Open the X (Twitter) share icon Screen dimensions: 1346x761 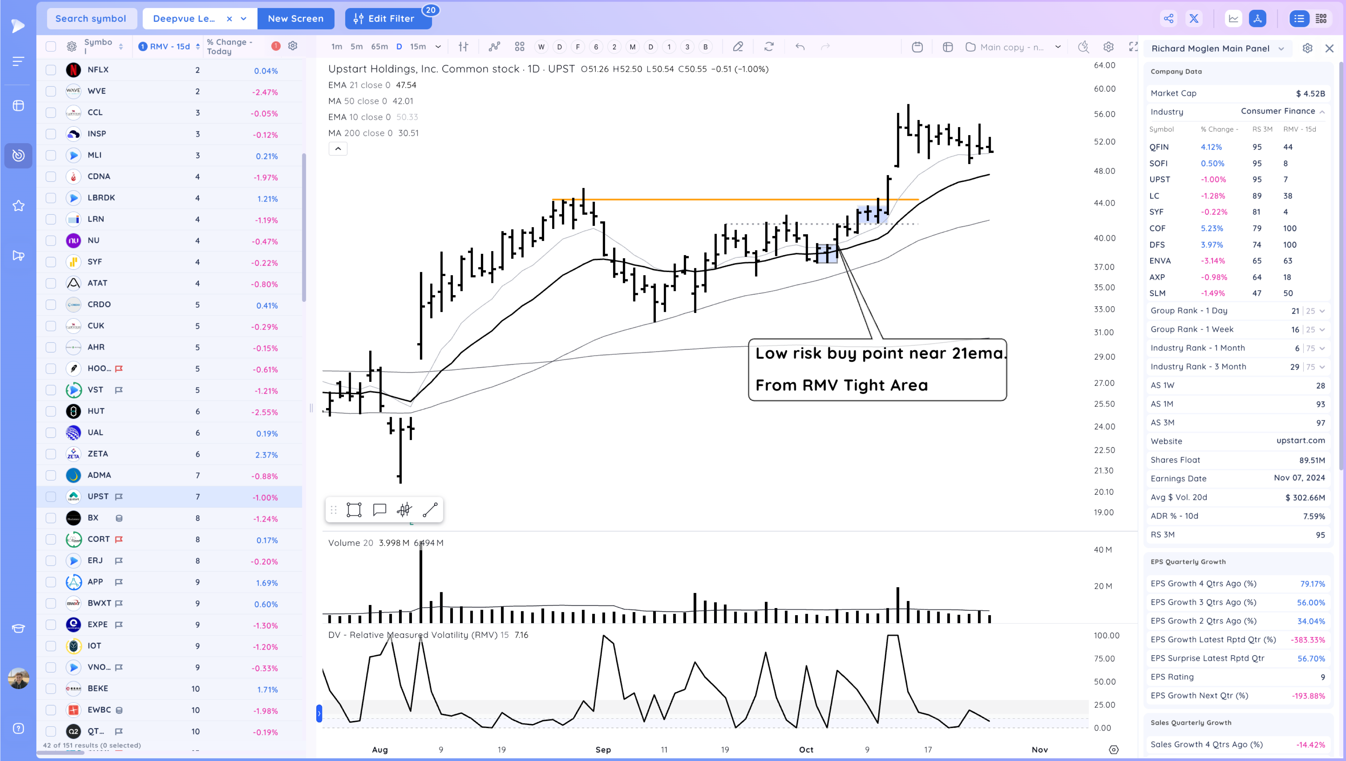coord(1194,19)
